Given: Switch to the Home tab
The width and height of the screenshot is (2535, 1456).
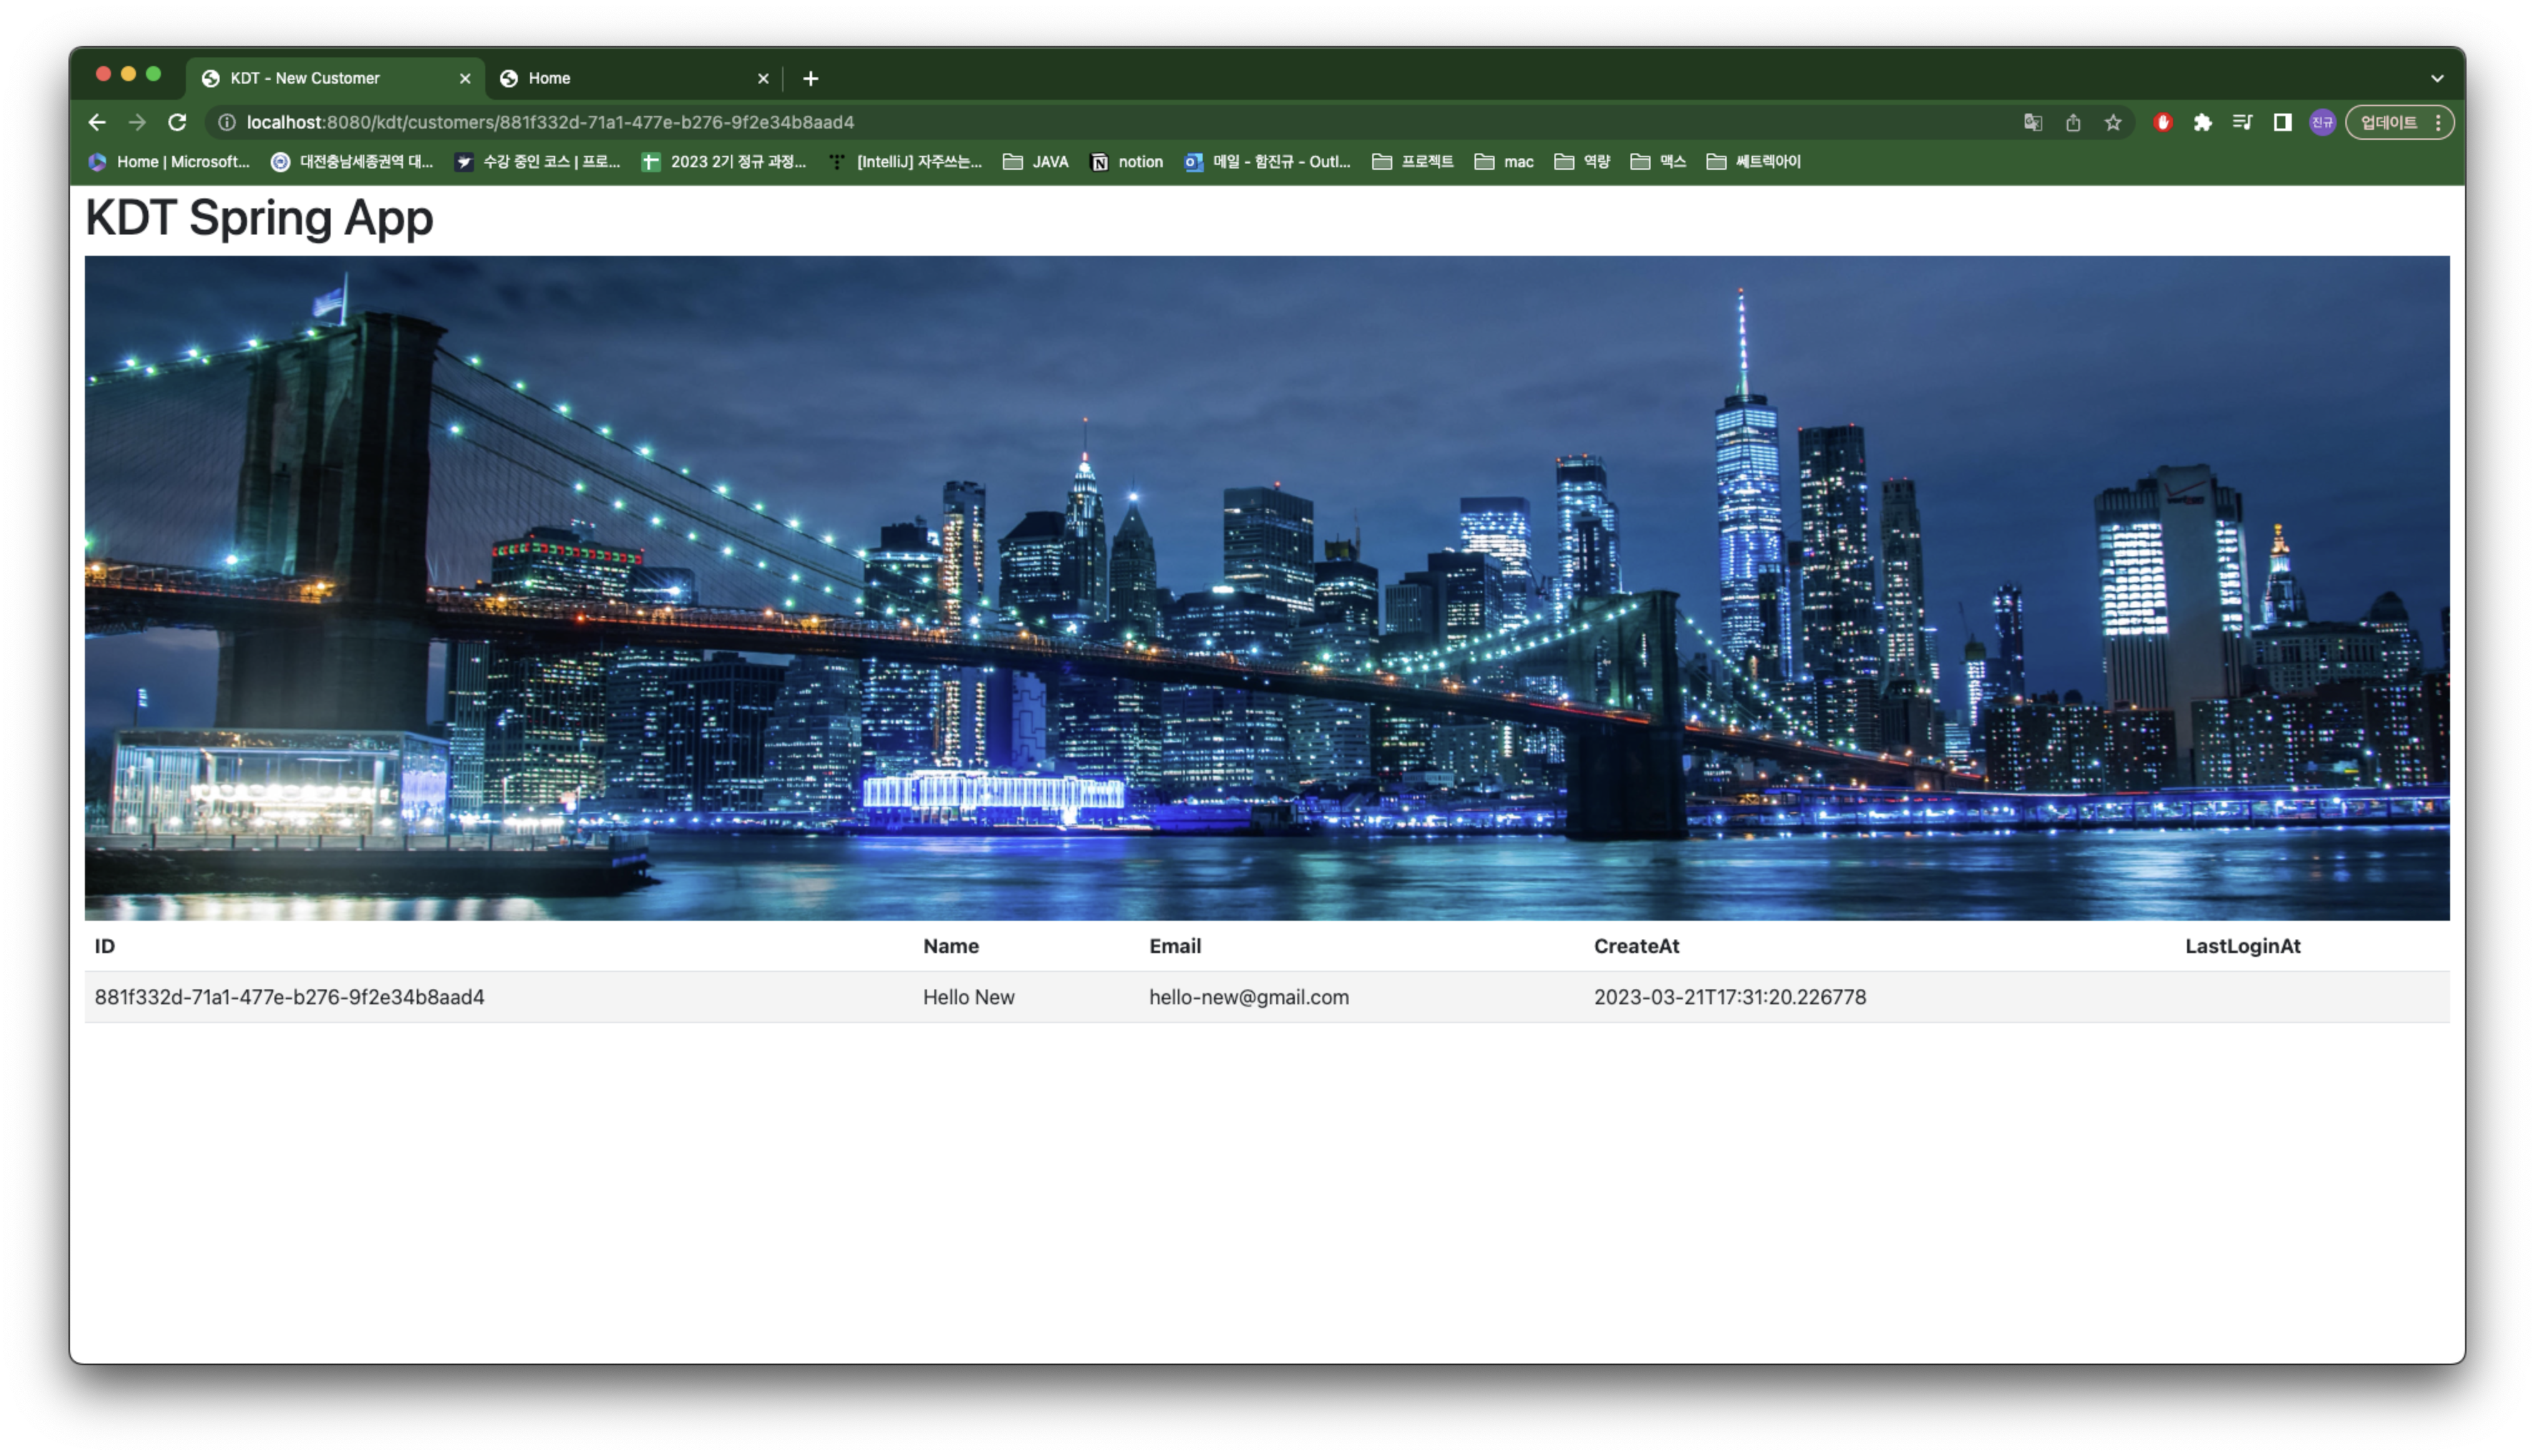Looking at the screenshot, I should (620, 78).
